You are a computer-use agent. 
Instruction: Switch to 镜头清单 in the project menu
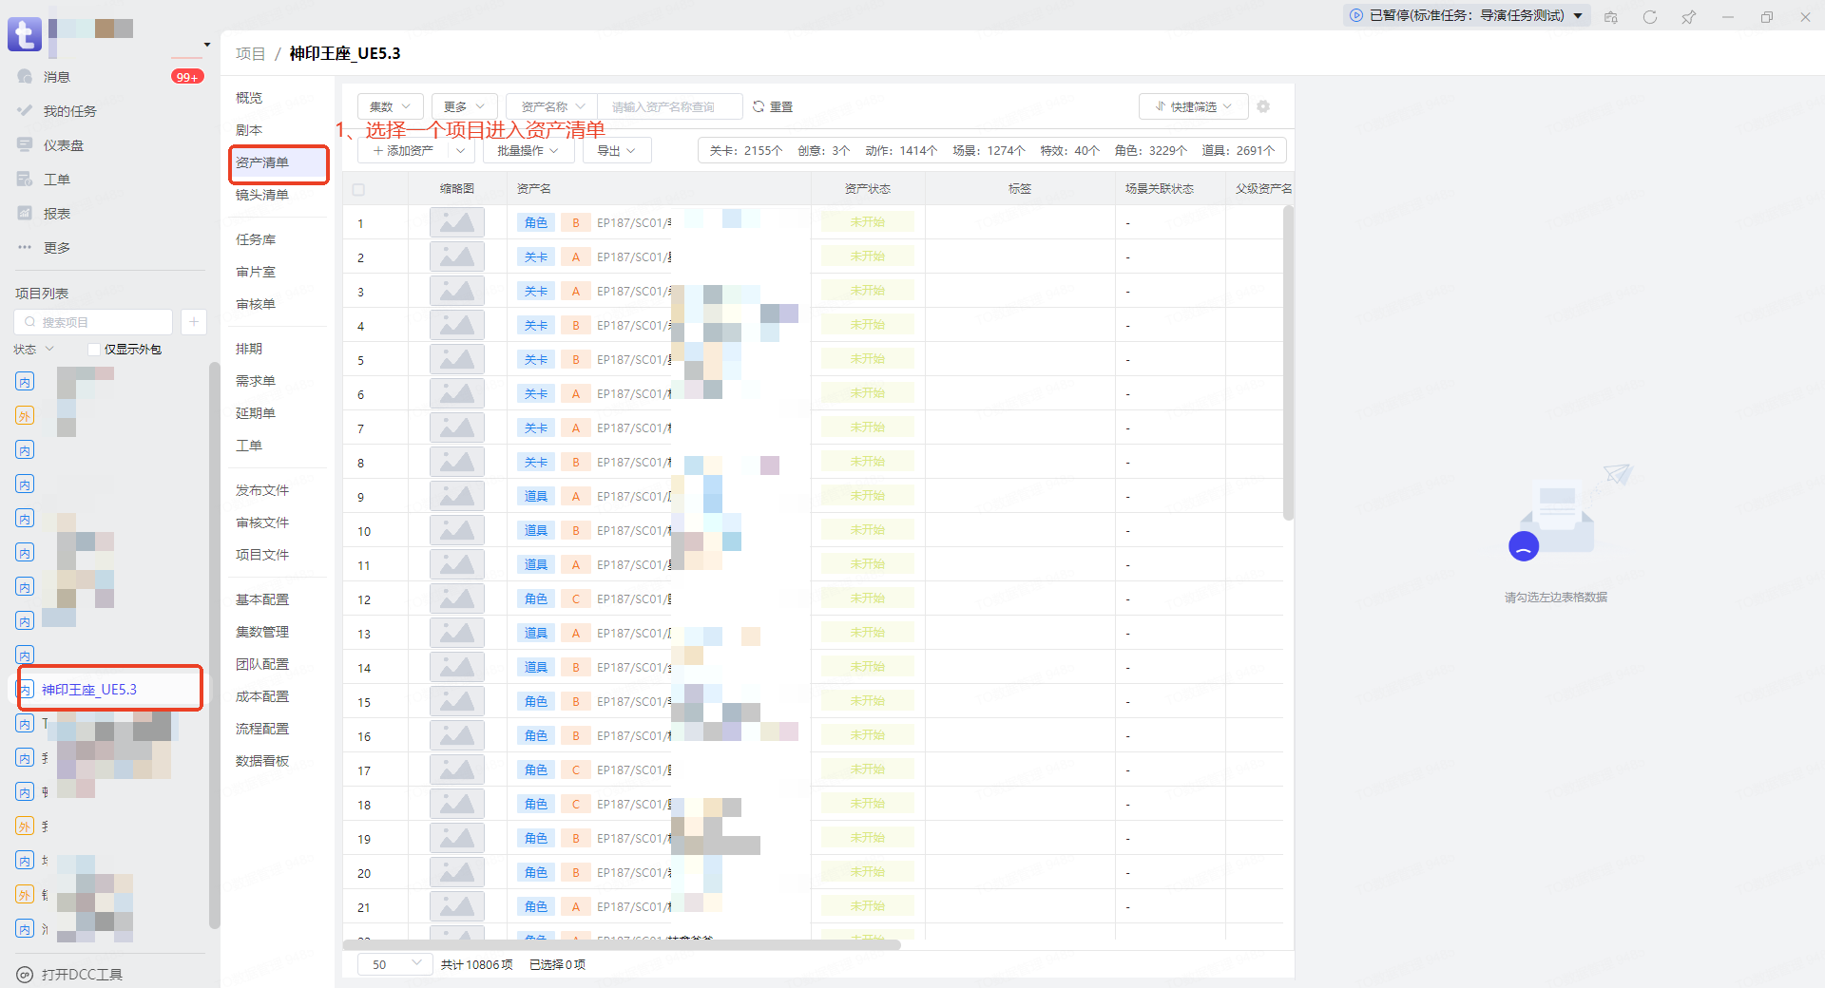coord(262,195)
